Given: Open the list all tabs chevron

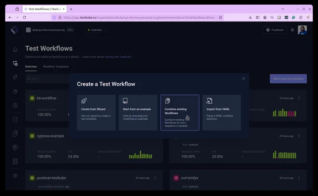Looking at the screenshot, I should (x=283, y=9).
